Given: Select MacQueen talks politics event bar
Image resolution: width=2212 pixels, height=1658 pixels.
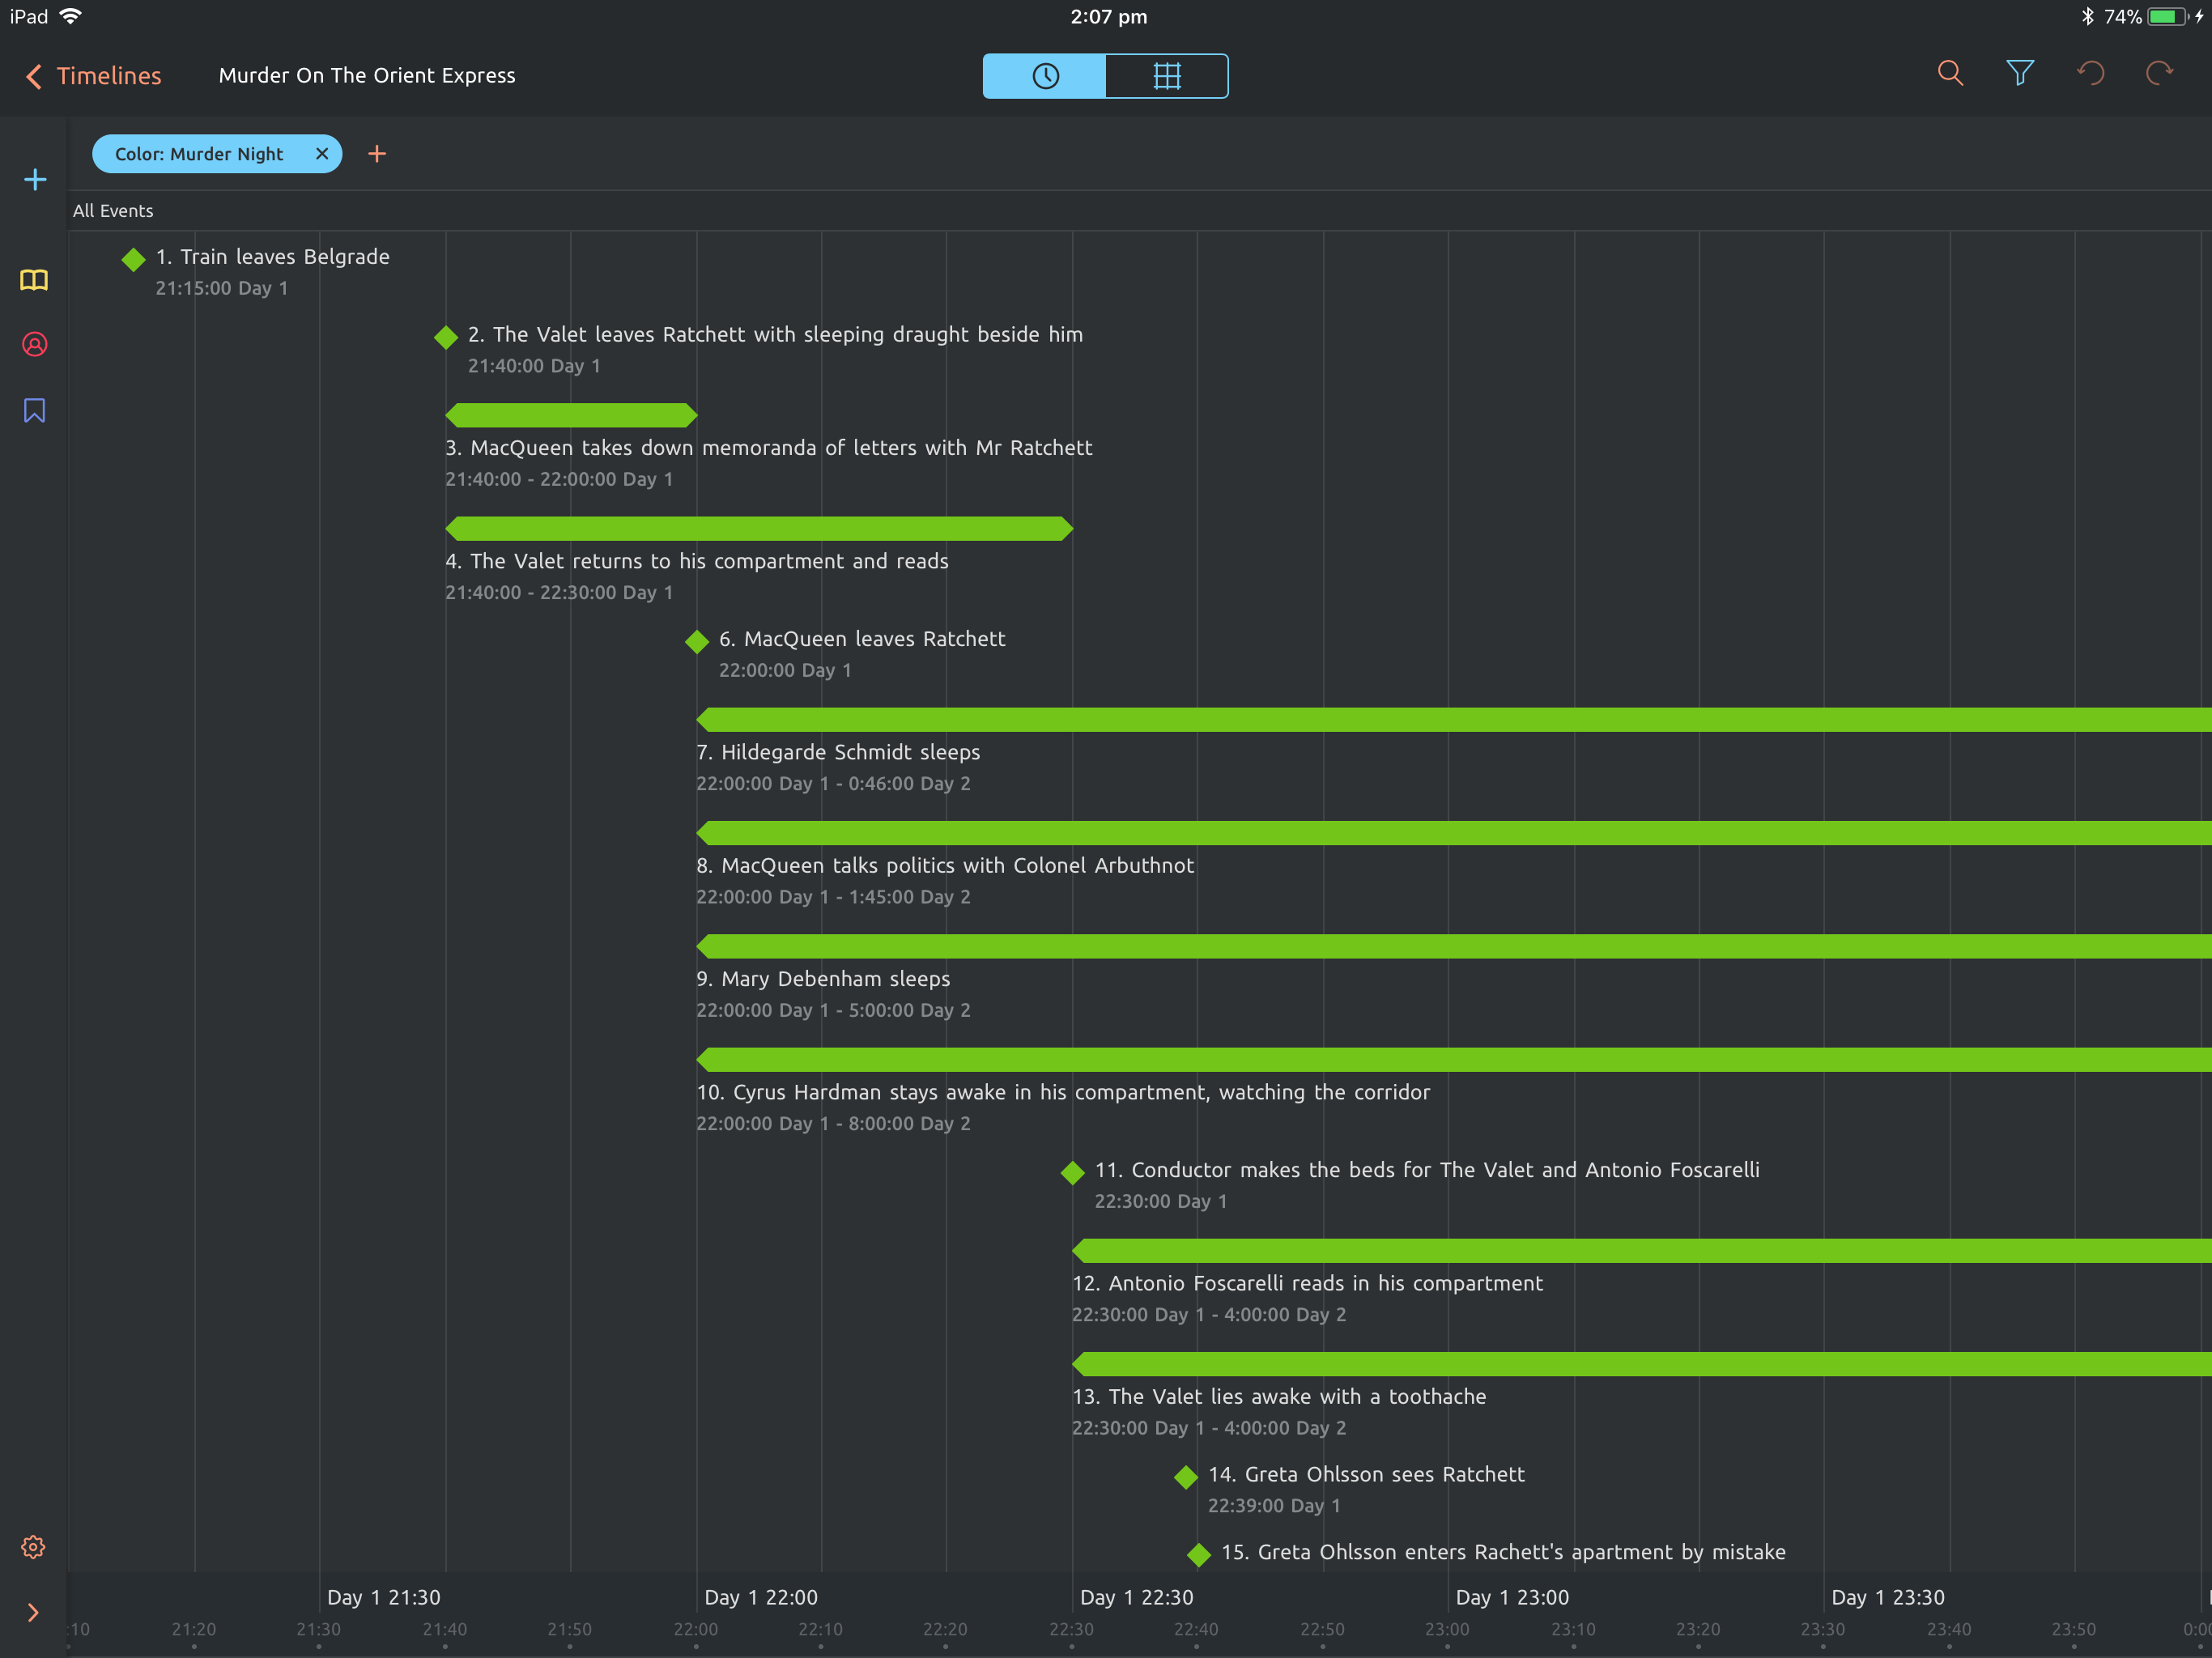Looking at the screenshot, I should tap(1454, 833).
